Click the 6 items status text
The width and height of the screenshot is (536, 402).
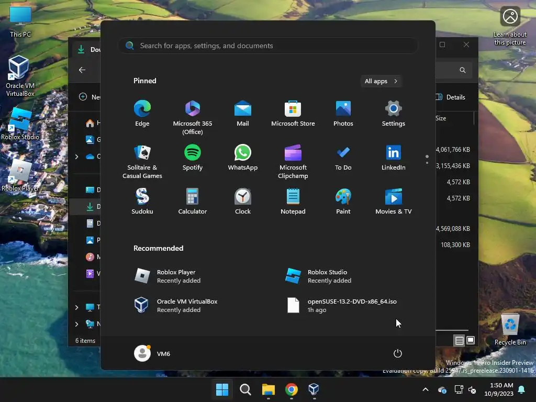(x=85, y=340)
